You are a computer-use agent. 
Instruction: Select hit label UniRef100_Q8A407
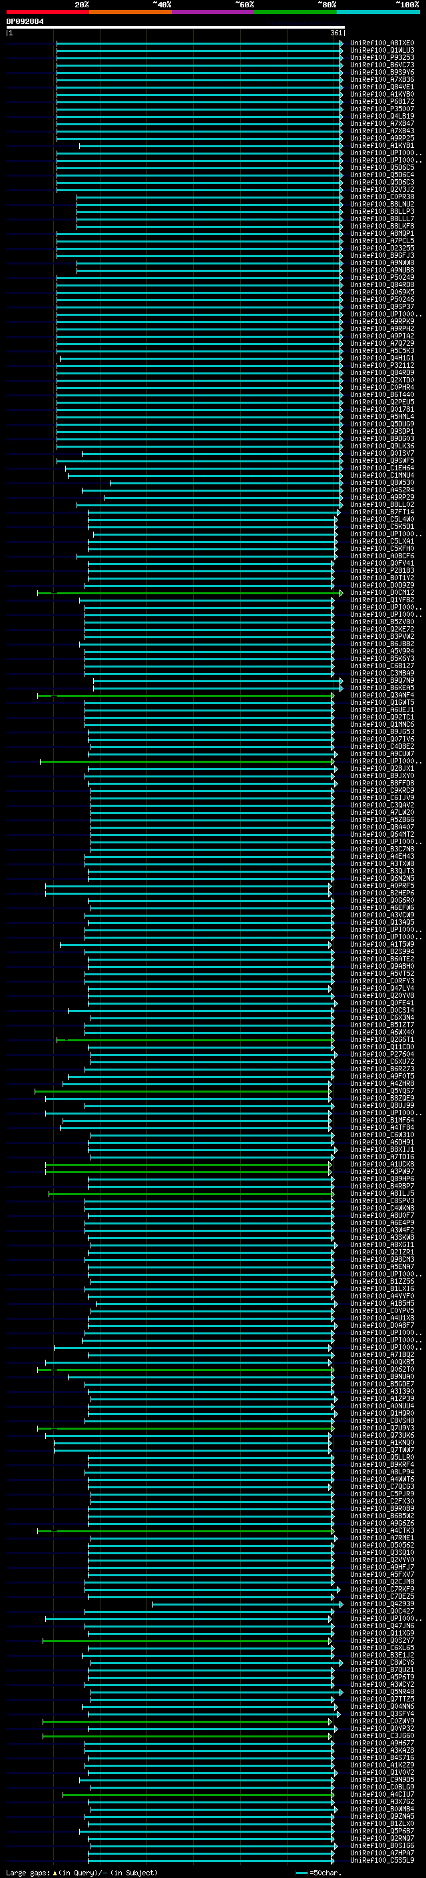point(381,827)
